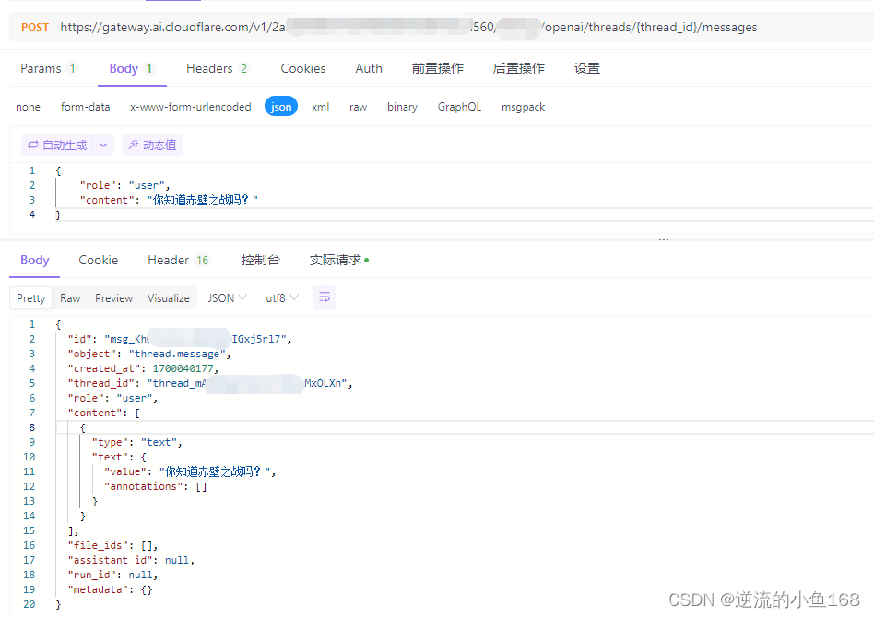Expand the auto-generate dropdown arrow
Viewport: 874px width, 617px height.
[103, 146]
